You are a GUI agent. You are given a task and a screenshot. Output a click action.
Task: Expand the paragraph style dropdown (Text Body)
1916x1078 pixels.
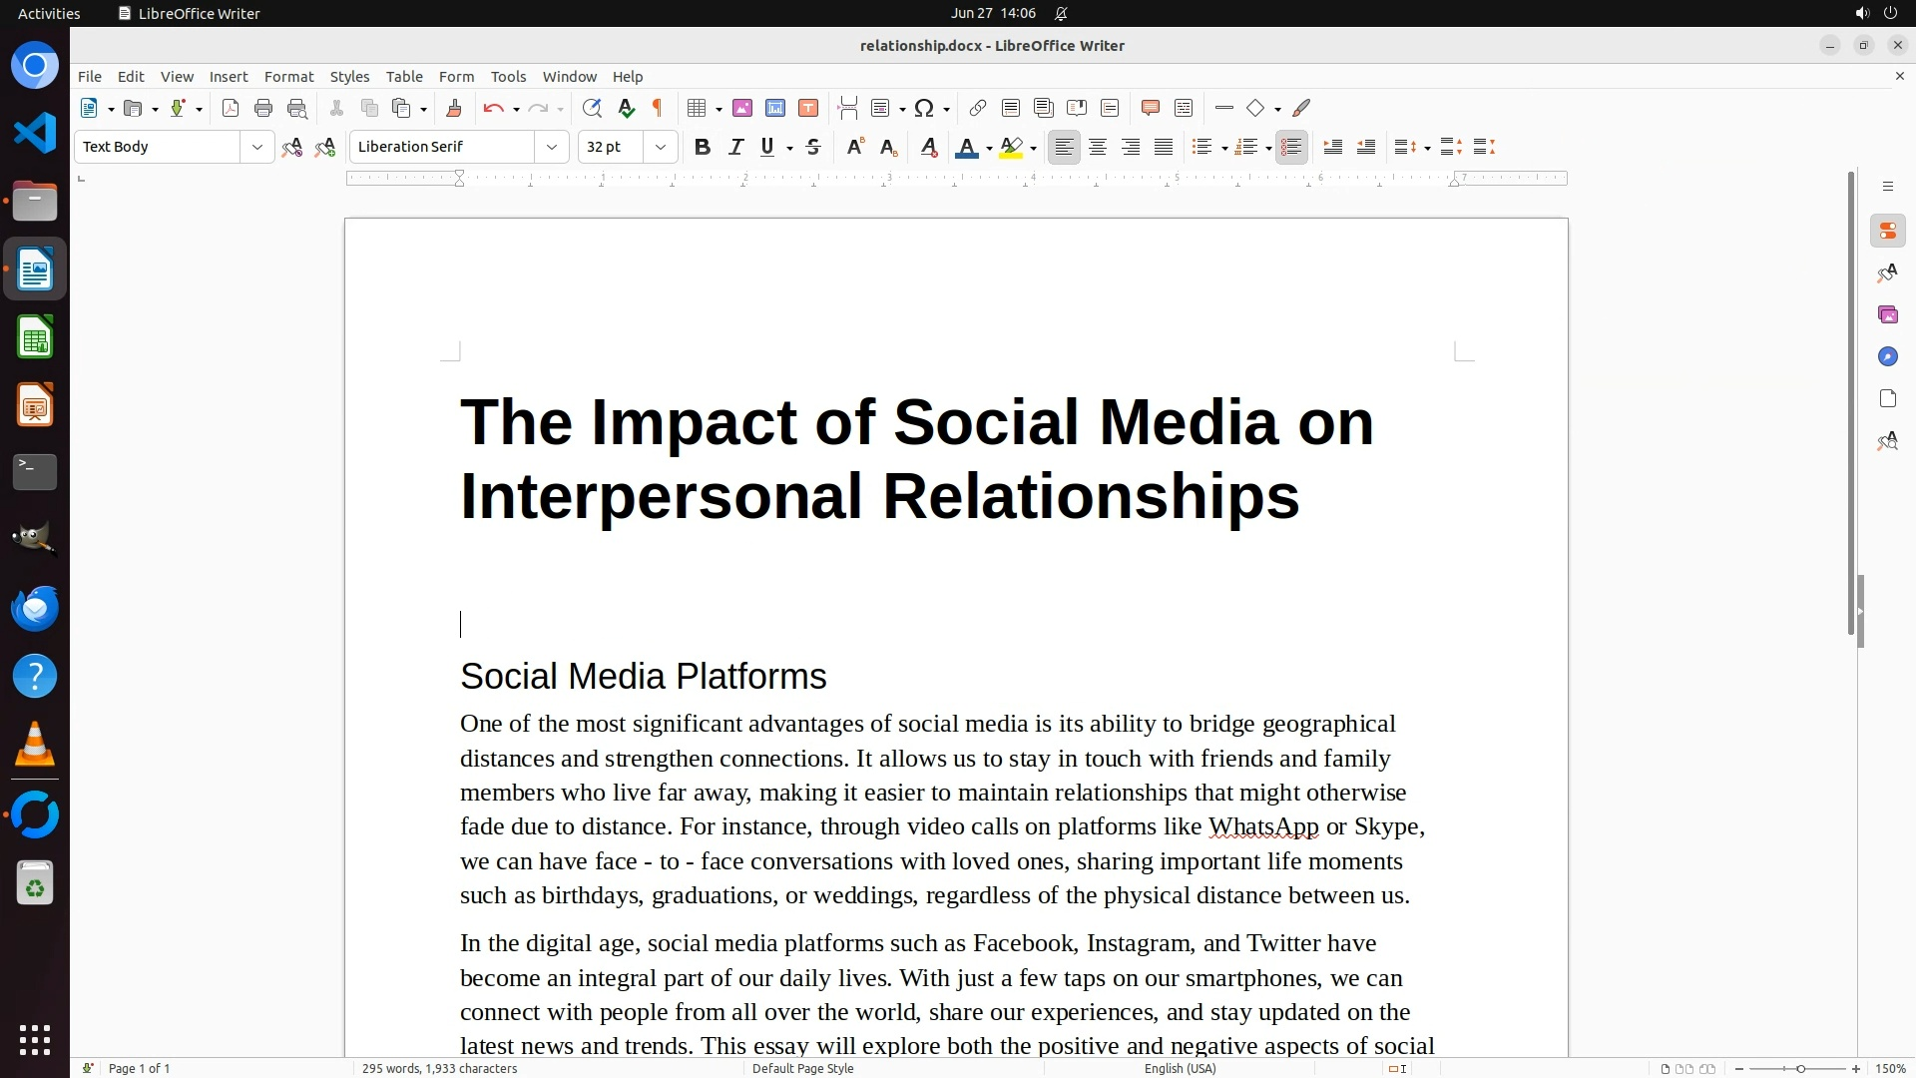256,148
